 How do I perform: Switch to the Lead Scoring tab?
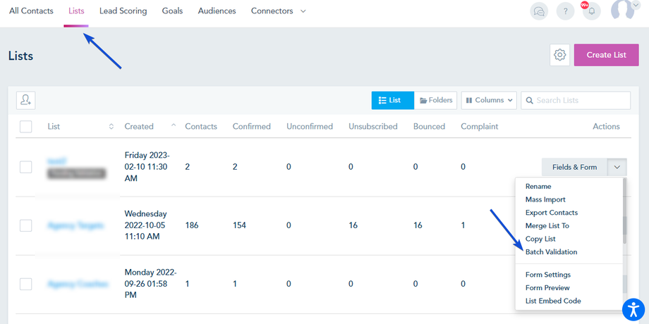coord(123,11)
